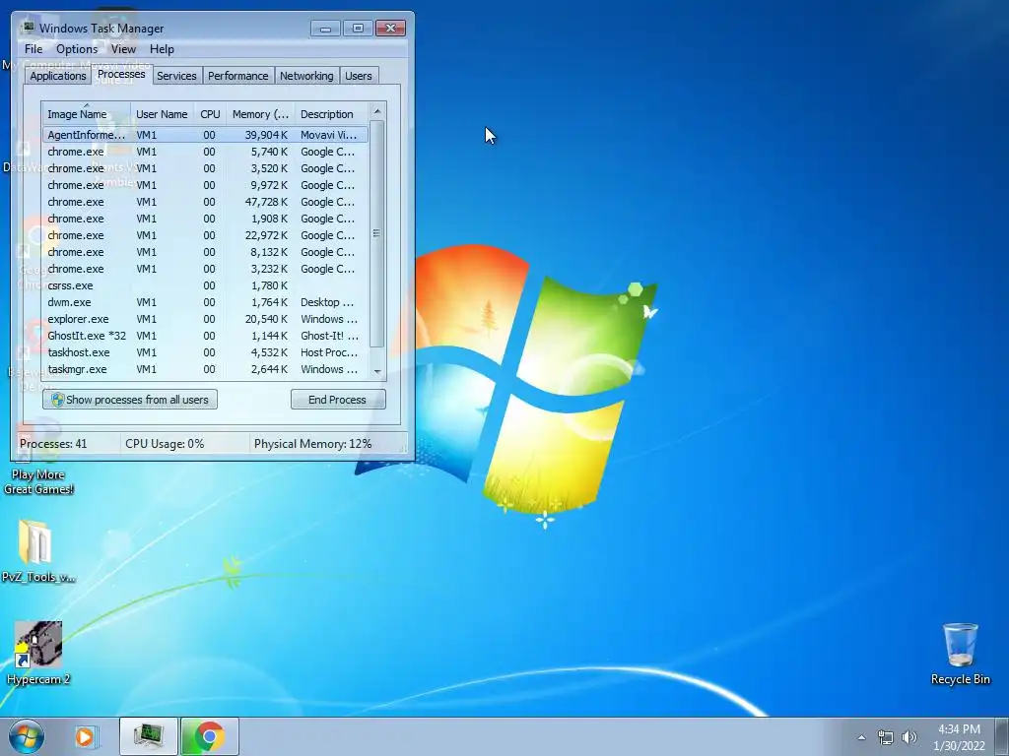Viewport: 1009px width, 756px height.
Task: Select the csrss.exe process row
Action: [205, 285]
